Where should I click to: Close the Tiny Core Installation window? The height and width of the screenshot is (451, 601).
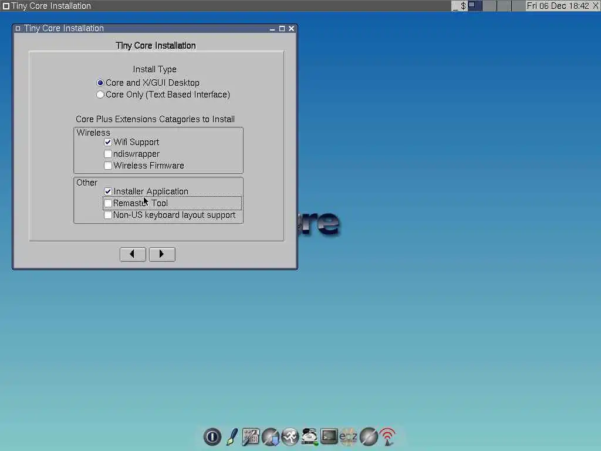point(291,28)
